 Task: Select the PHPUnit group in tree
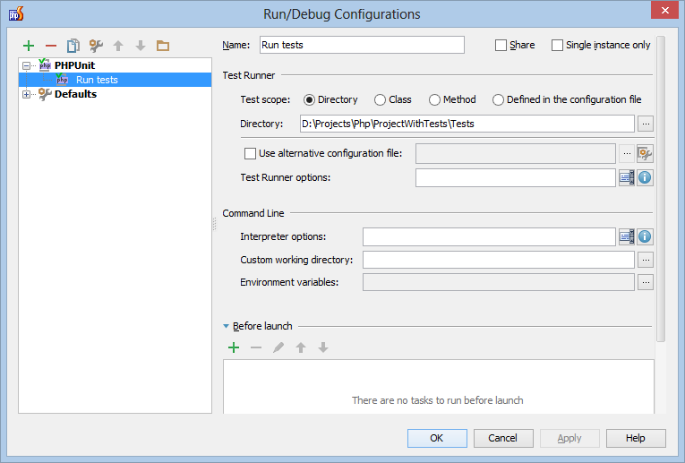click(x=74, y=65)
